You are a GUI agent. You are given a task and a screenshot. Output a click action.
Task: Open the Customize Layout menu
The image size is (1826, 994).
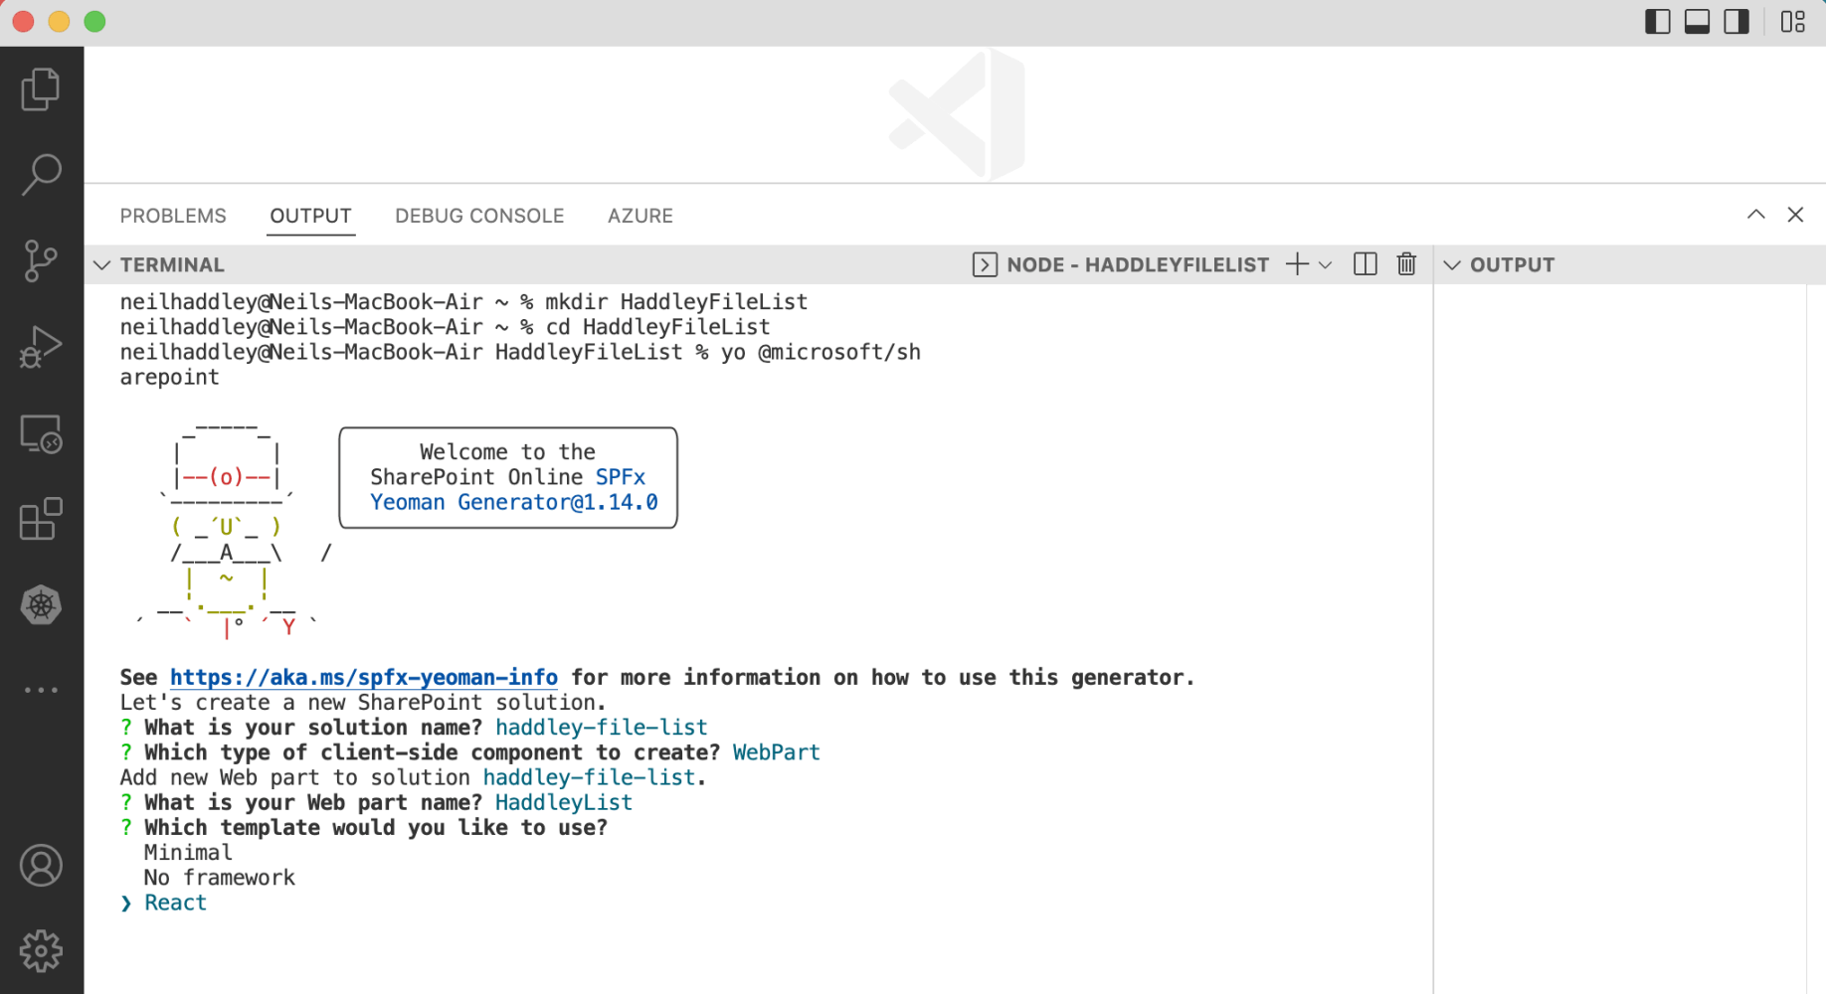(1792, 22)
